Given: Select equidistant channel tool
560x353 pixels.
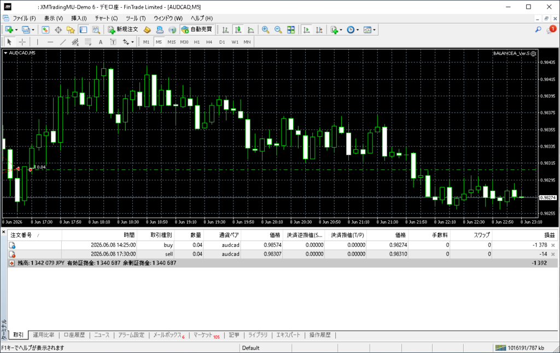Looking at the screenshot, I should [75, 42].
